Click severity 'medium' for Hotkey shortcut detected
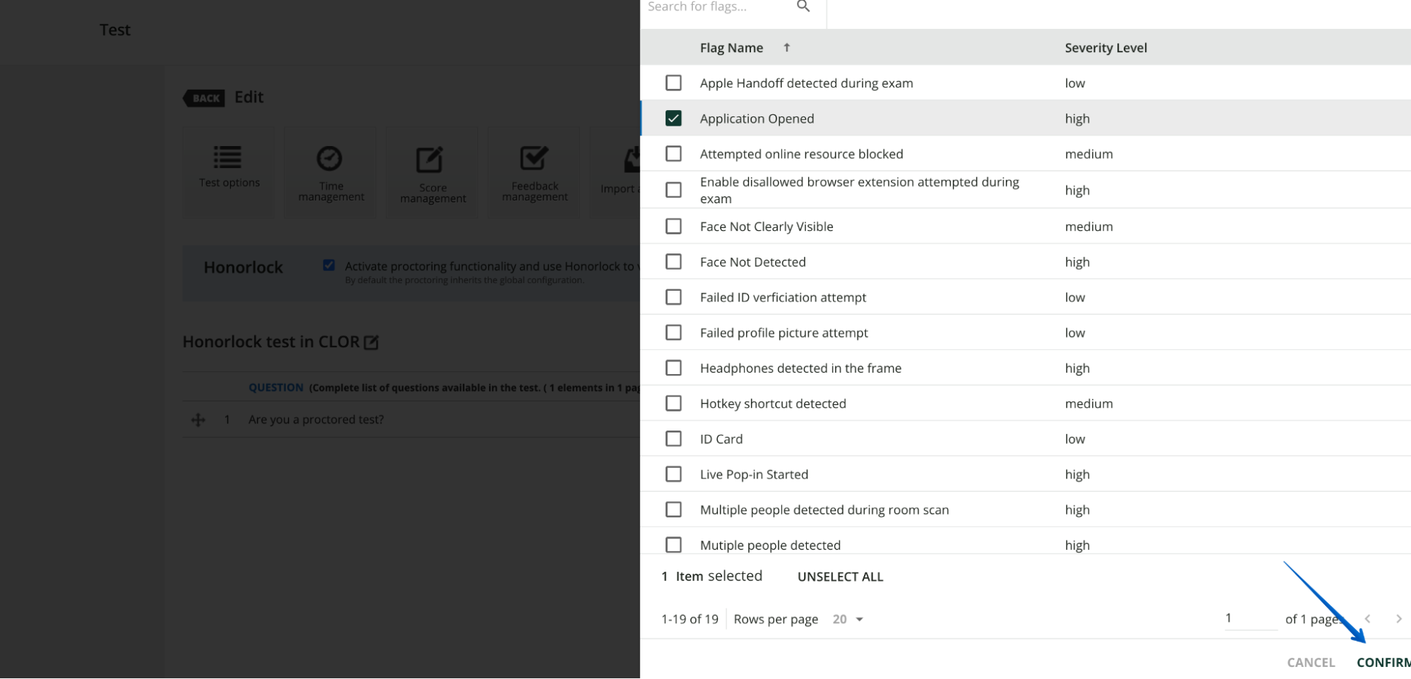Screen dimensions: 1411x679 [x=1088, y=404]
